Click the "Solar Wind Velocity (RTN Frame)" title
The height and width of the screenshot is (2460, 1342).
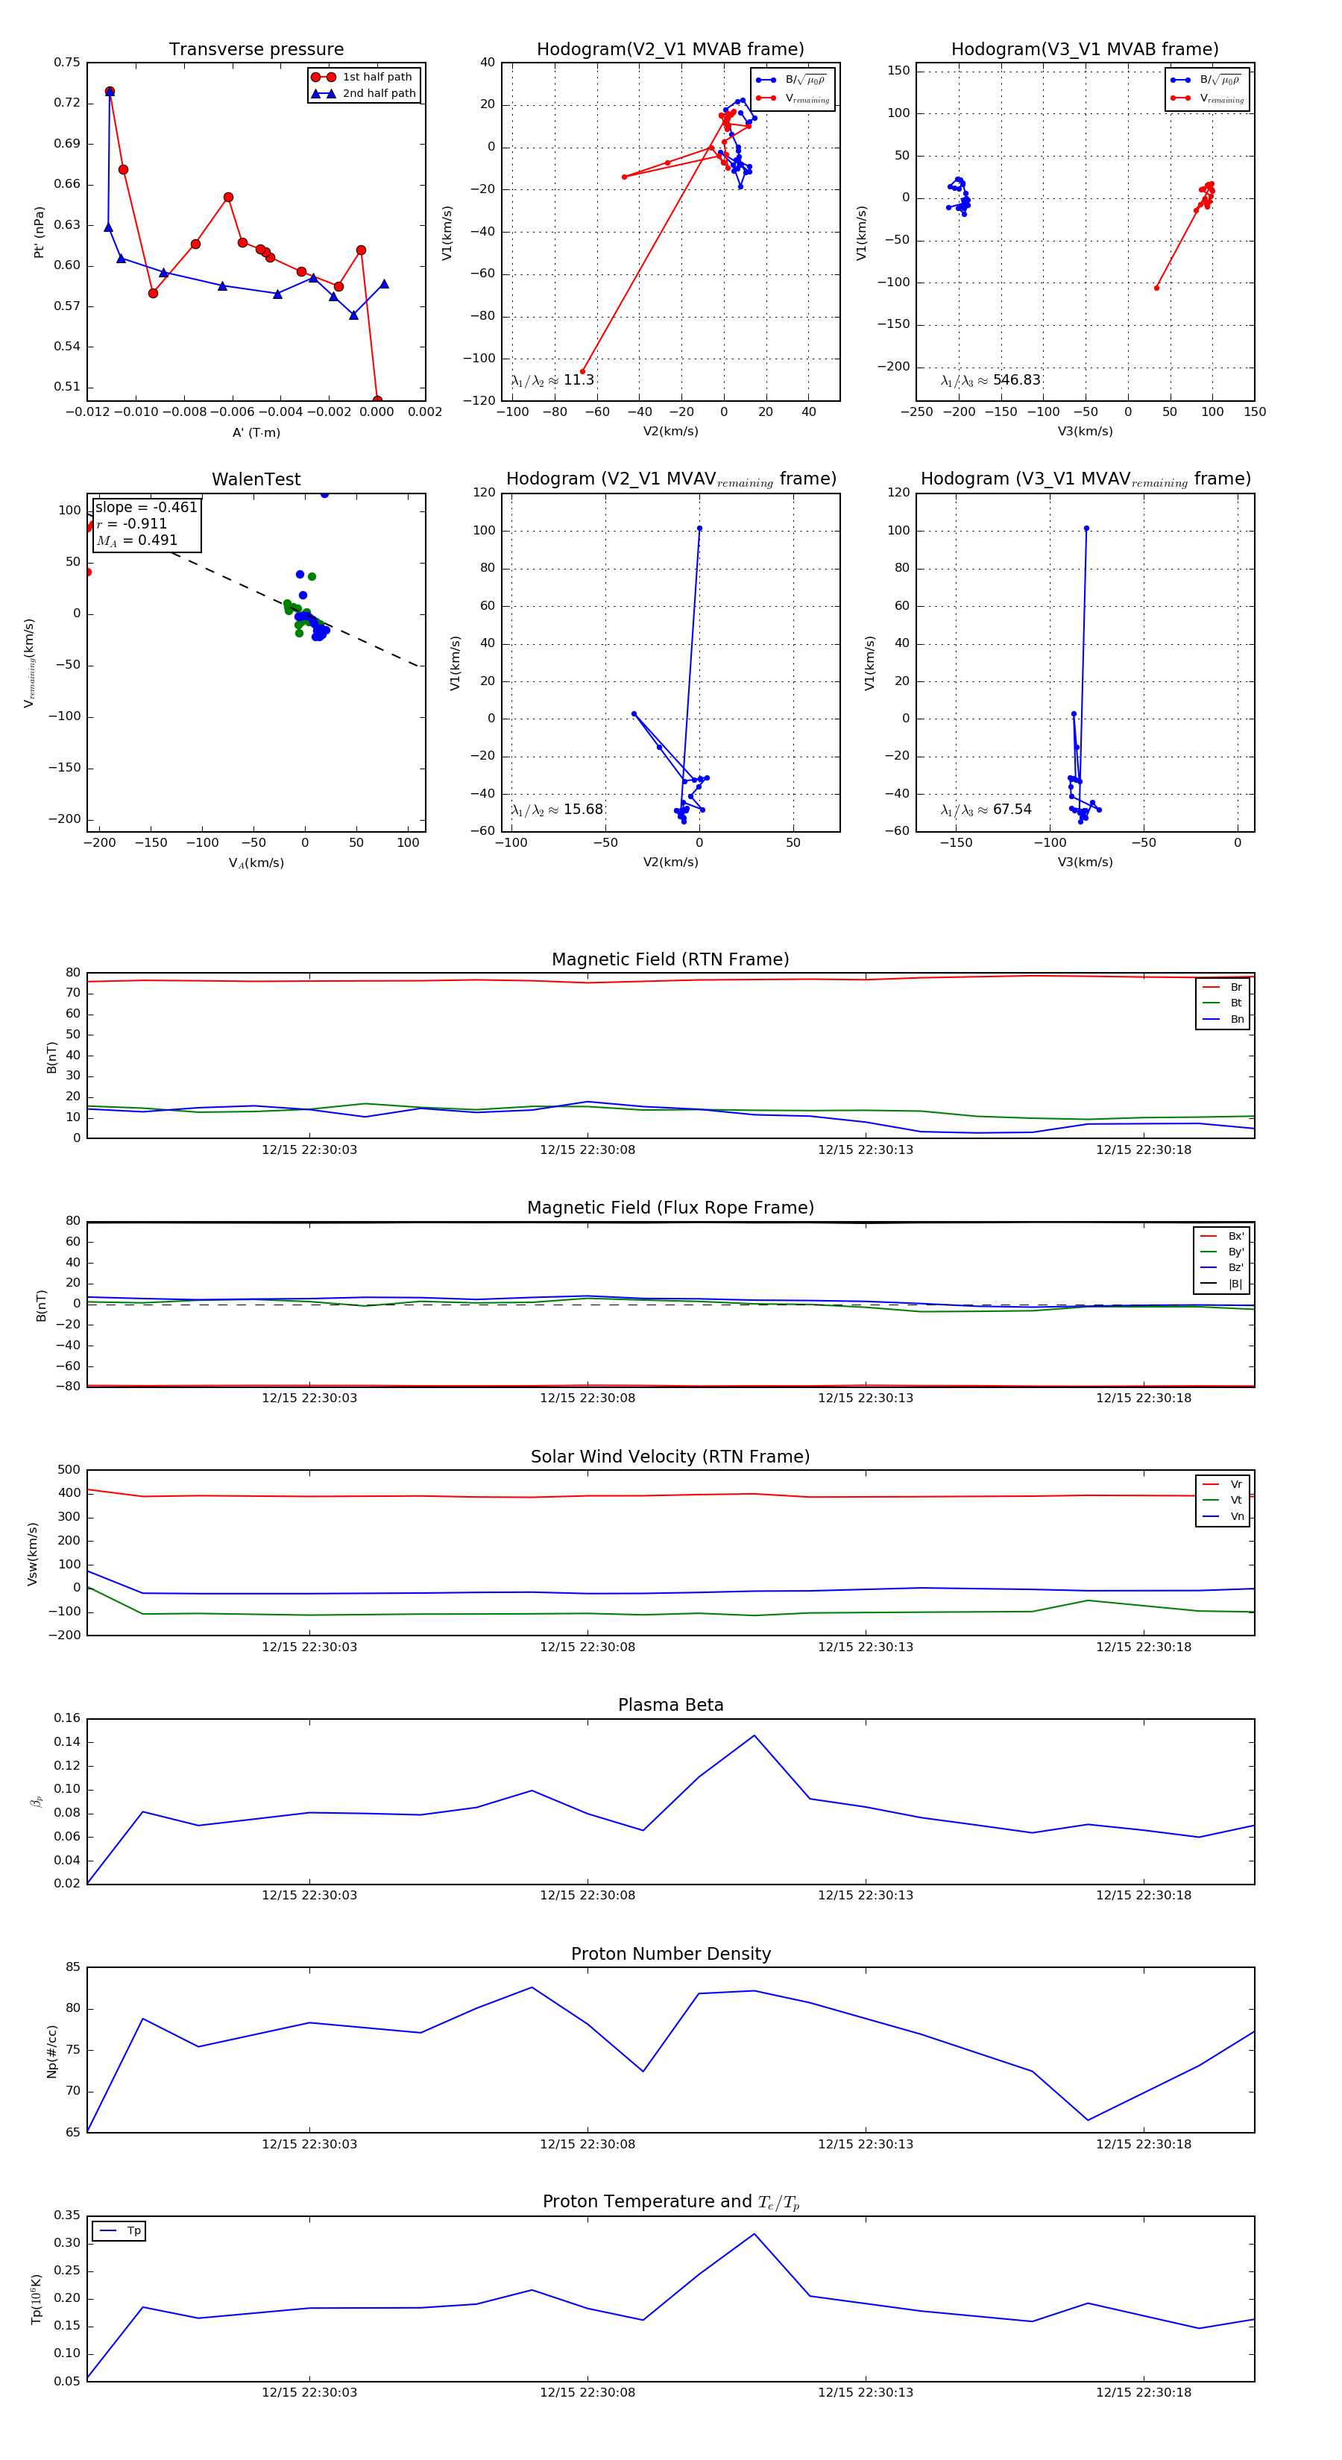670,1457
